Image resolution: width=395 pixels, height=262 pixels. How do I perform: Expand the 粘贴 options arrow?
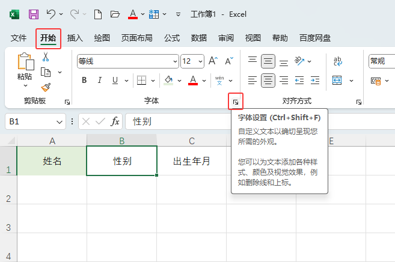coord(25,85)
